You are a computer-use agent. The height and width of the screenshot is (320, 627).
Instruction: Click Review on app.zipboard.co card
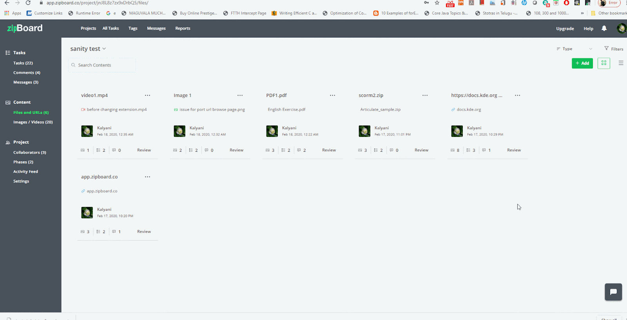click(144, 232)
